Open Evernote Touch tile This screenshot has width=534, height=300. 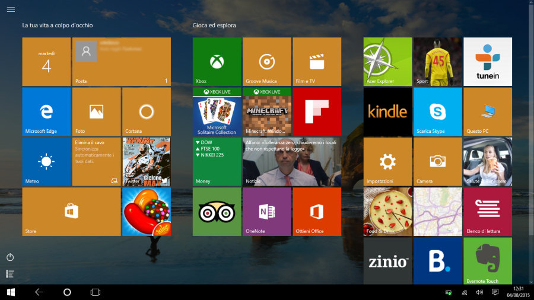point(488,261)
